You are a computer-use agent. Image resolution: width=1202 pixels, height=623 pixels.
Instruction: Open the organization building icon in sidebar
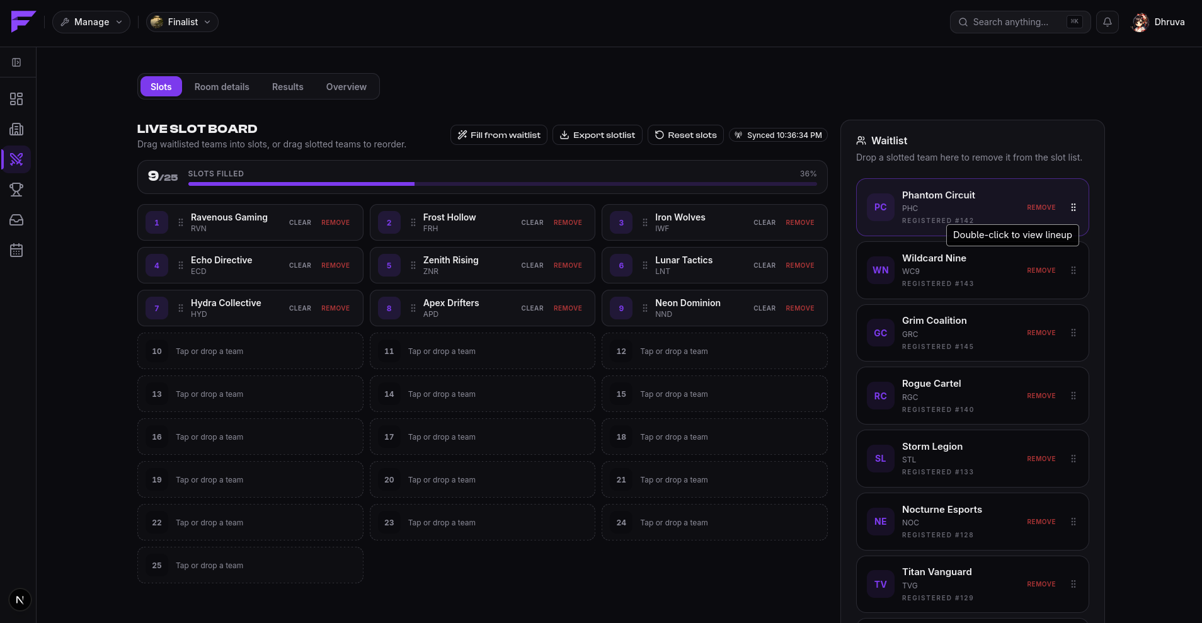(16, 129)
